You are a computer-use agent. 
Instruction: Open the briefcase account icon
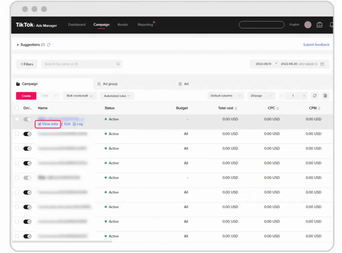click(x=320, y=25)
